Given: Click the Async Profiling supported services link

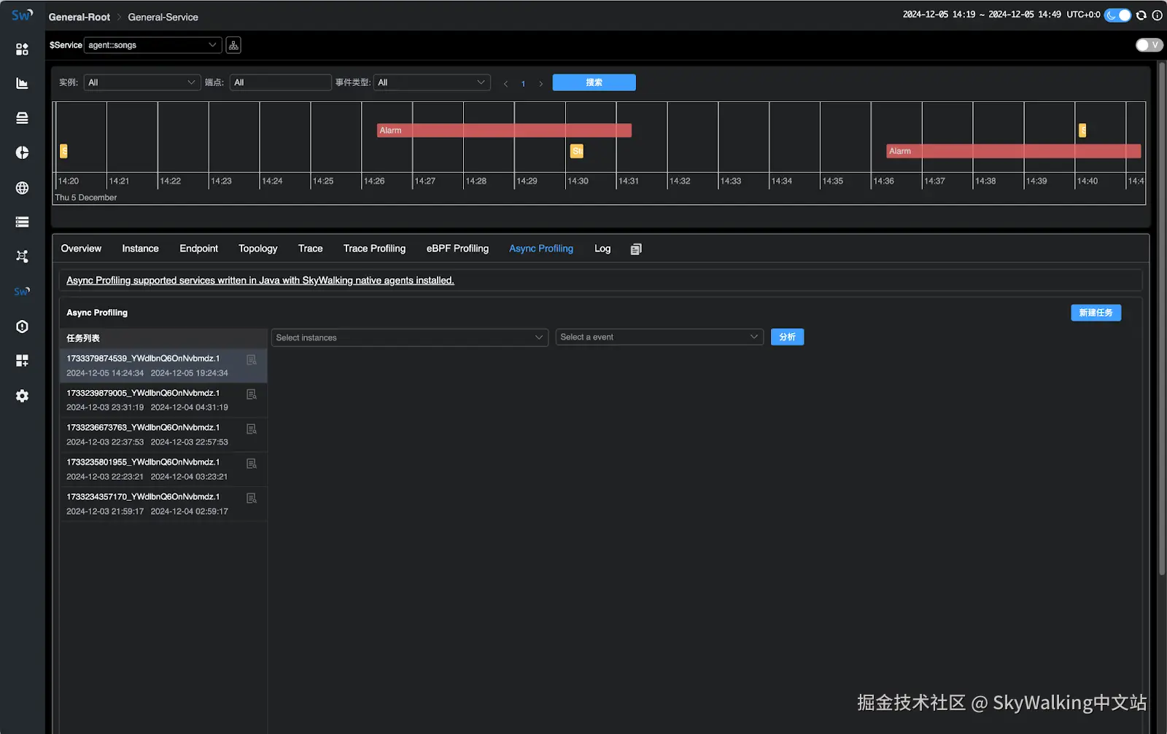Looking at the screenshot, I should [x=260, y=281].
